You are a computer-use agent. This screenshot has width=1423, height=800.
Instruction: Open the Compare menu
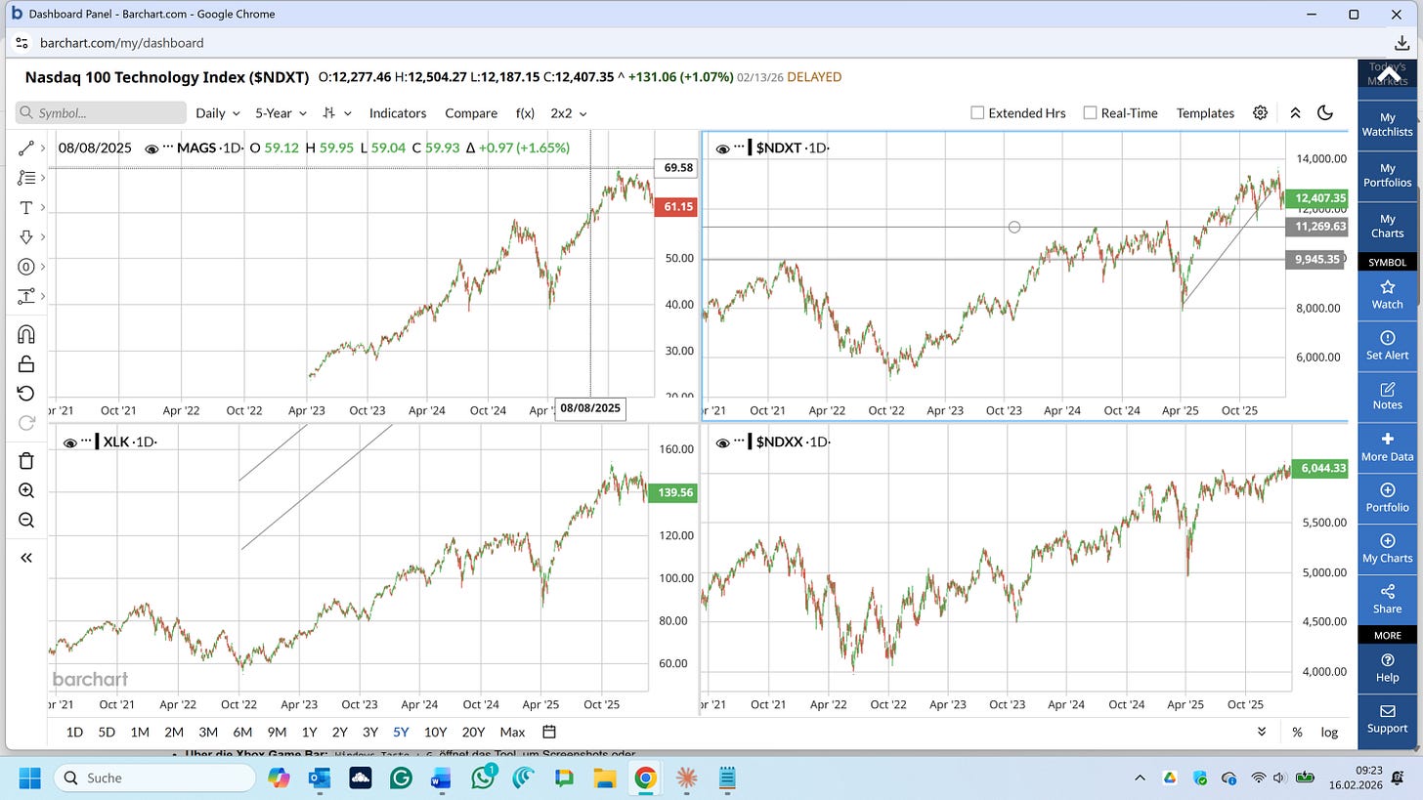471,112
